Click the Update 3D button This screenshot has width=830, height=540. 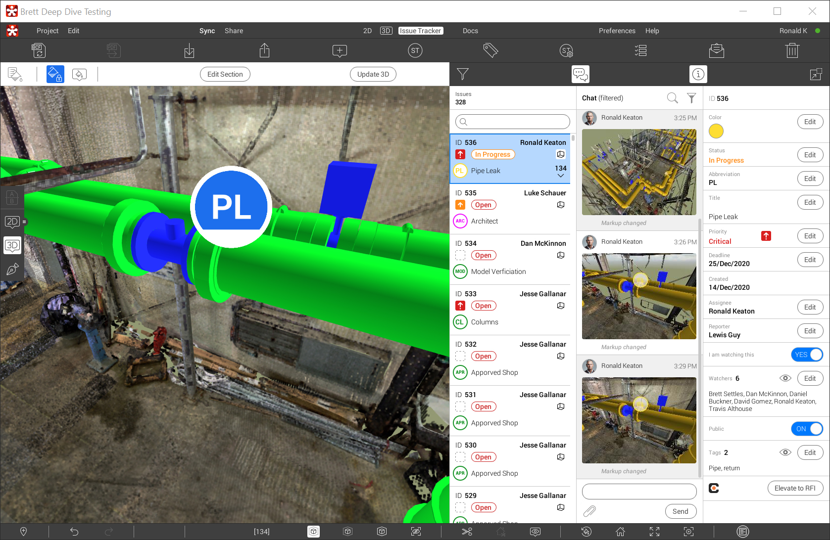pos(373,74)
